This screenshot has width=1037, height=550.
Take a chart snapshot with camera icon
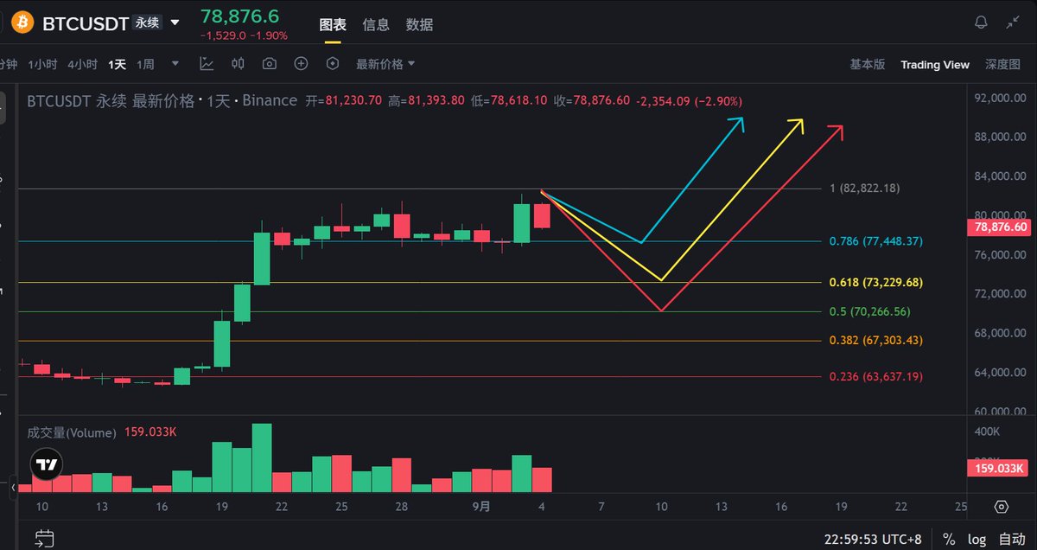(270, 64)
